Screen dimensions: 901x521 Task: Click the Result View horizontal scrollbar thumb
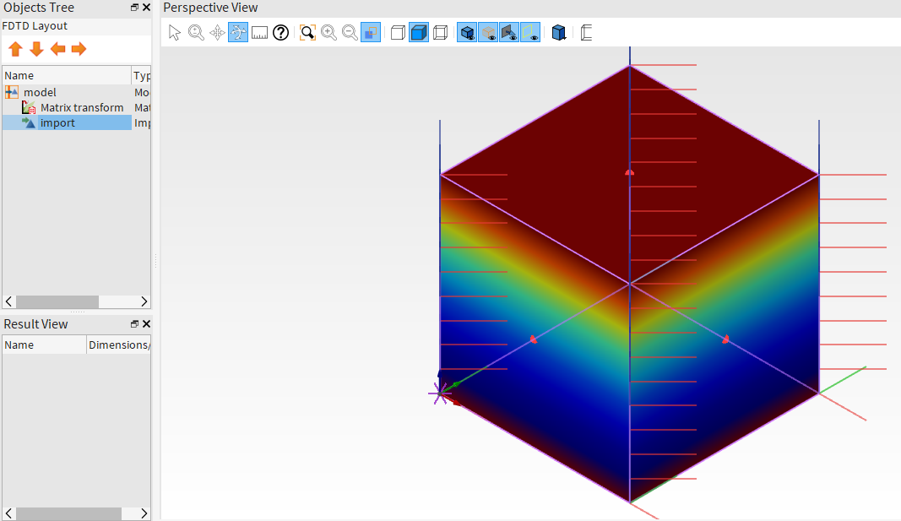pyautogui.click(x=68, y=513)
